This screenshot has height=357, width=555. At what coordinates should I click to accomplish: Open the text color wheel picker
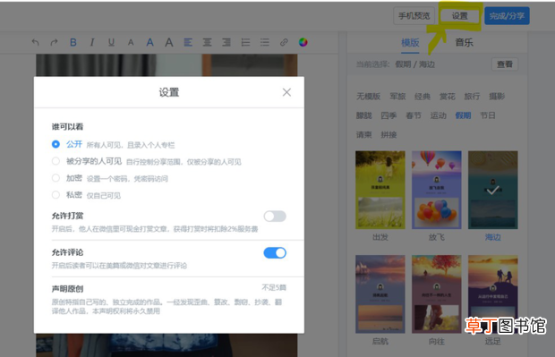click(303, 42)
